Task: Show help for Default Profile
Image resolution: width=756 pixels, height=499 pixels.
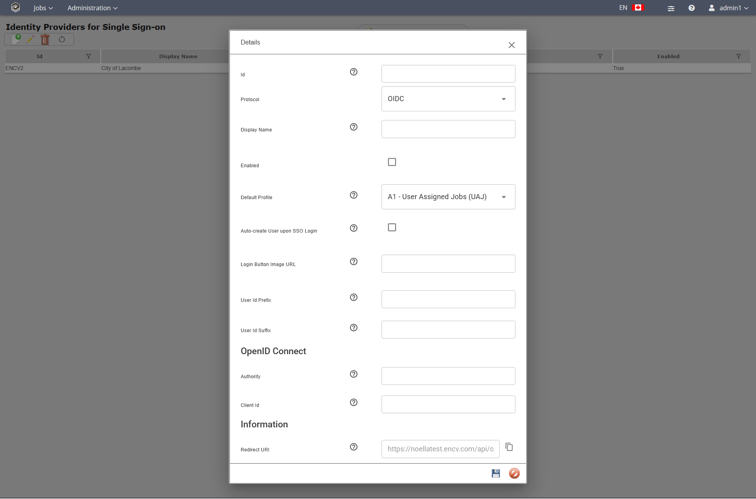Action: click(354, 195)
